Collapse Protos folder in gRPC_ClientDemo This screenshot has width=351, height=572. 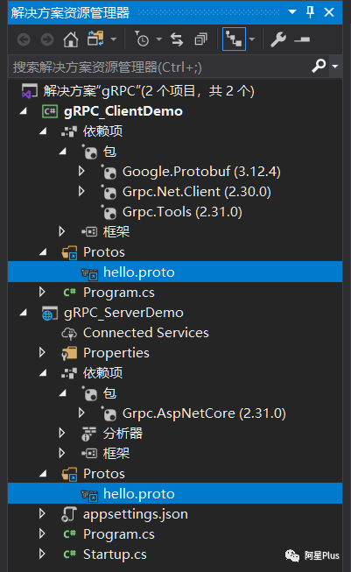[43, 251]
